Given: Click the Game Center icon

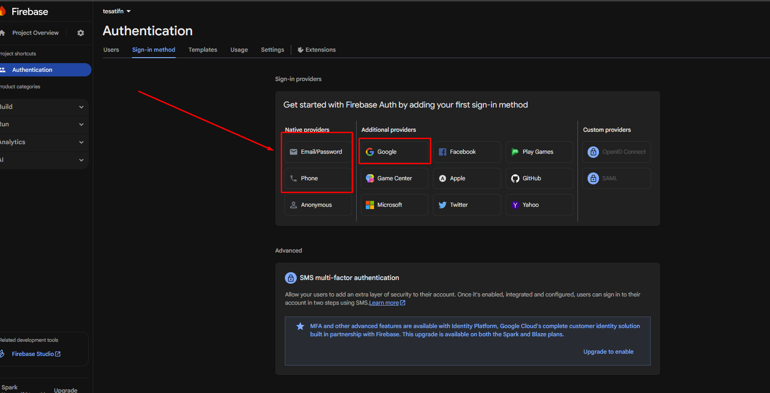Looking at the screenshot, I should click(370, 178).
